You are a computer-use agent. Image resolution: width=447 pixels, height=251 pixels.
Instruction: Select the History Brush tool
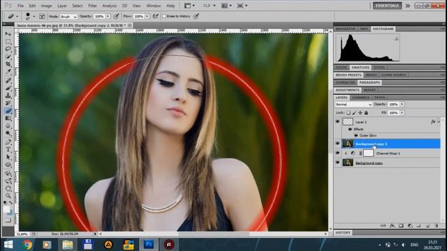point(8,103)
